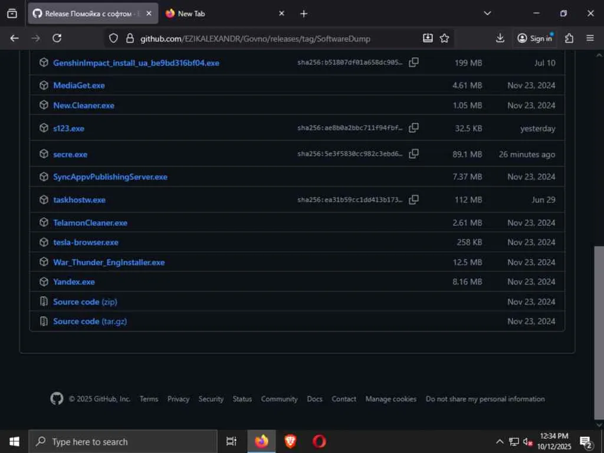Copy sha256 hash for secre.exe
The height and width of the screenshot is (453, 604).
[413, 154]
